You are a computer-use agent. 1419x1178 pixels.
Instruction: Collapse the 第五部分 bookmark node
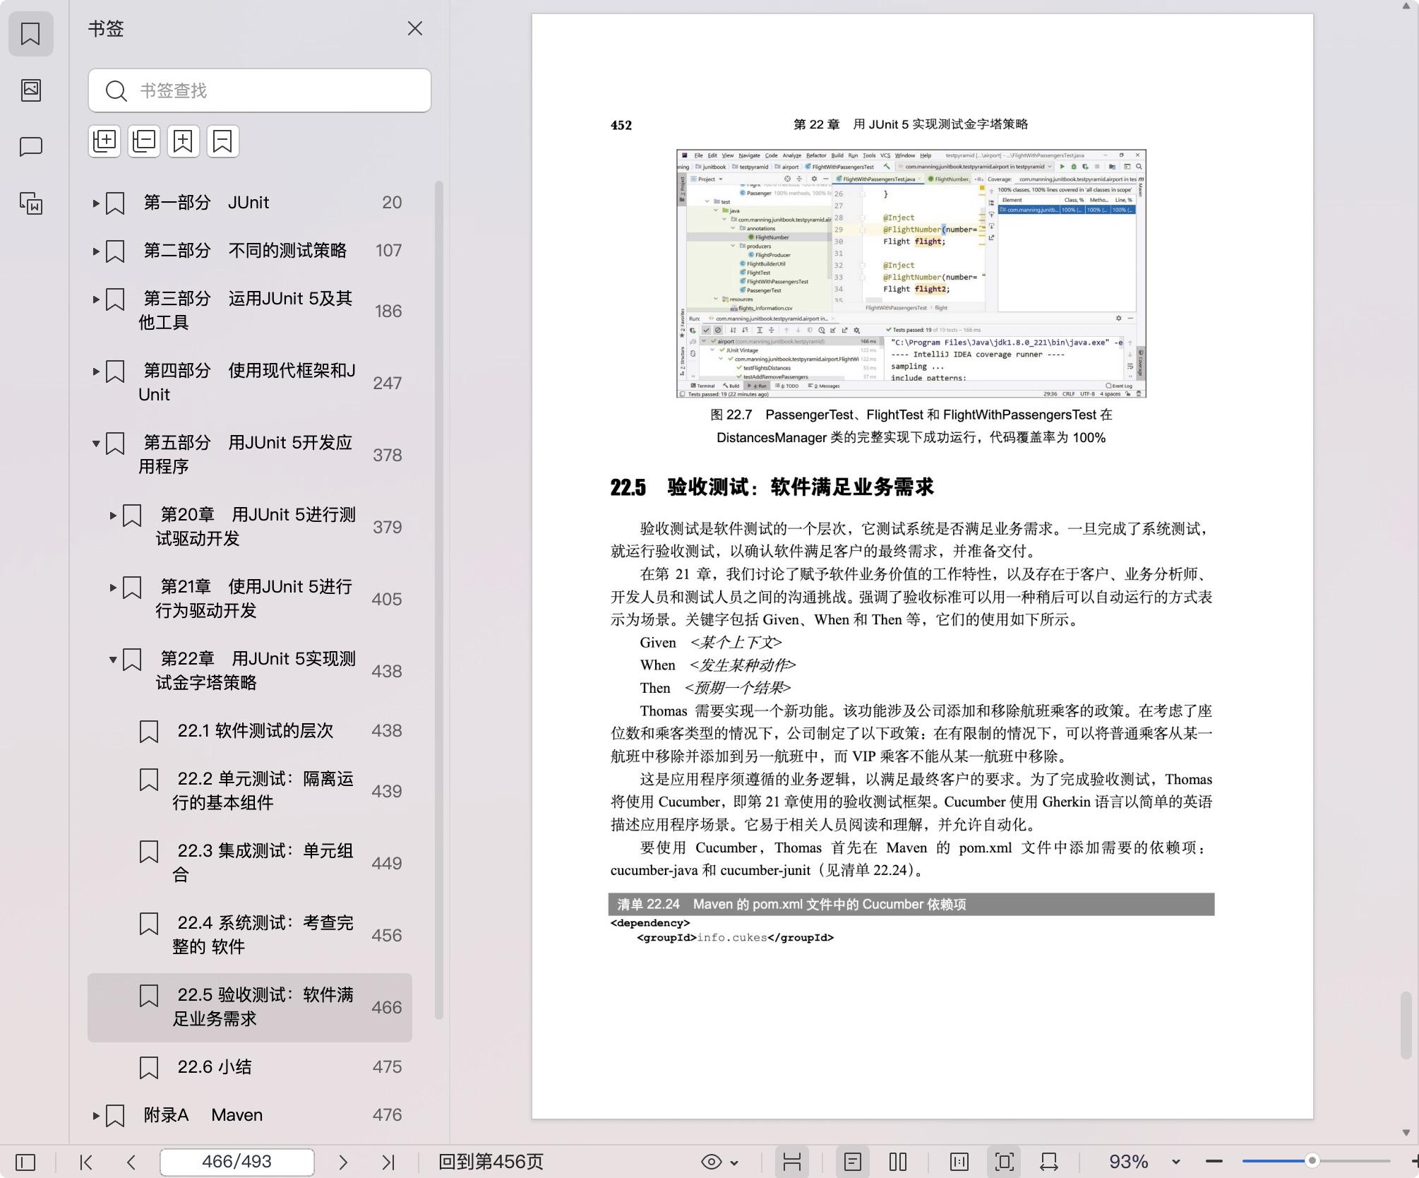[96, 444]
